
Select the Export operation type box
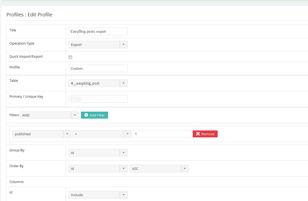[94, 45]
